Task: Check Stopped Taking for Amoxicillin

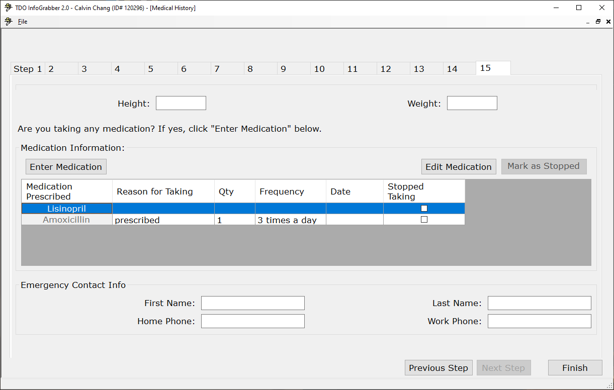Action: point(424,220)
